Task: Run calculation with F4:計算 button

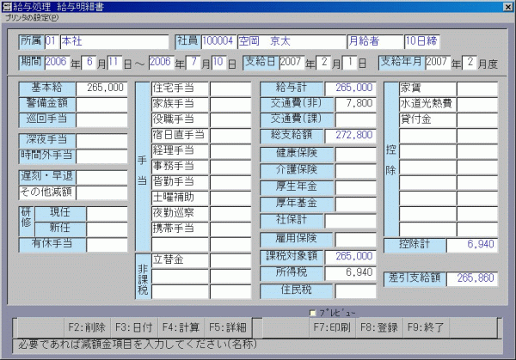Action: click(x=180, y=327)
